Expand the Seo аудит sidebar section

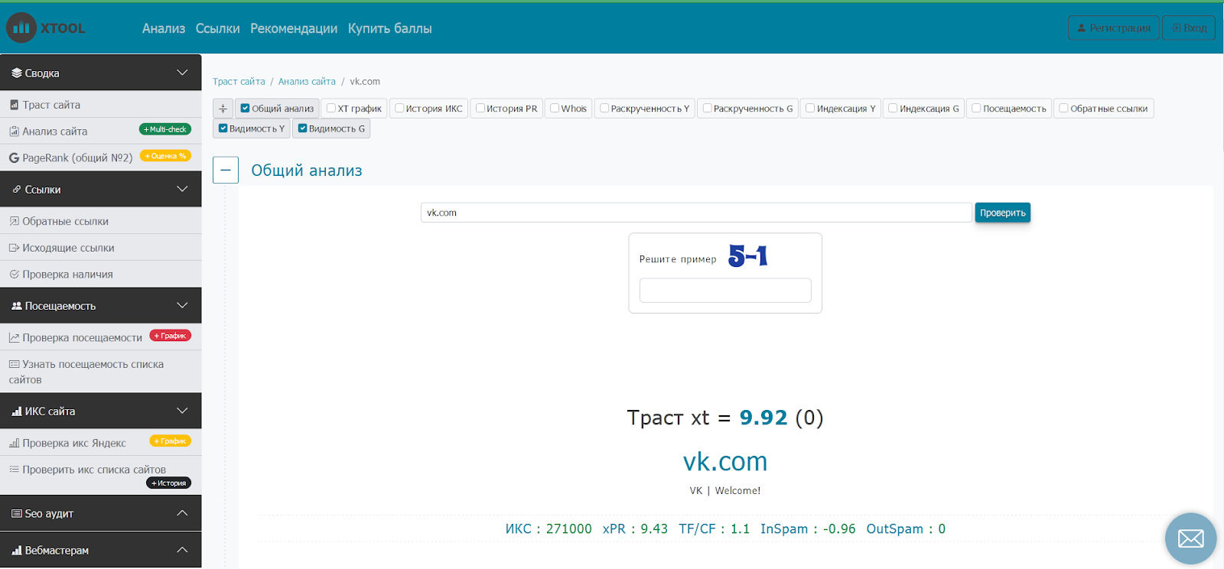(x=182, y=513)
